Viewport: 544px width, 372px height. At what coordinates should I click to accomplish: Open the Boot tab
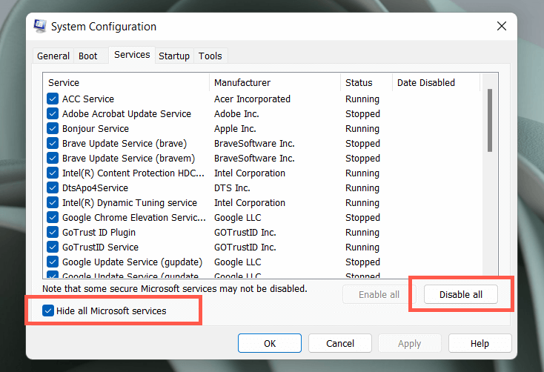click(x=87, y=56)
